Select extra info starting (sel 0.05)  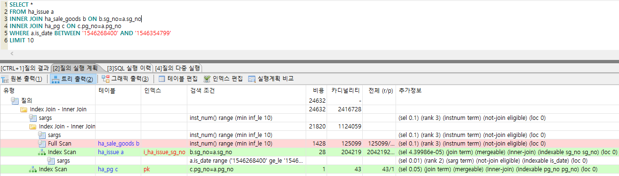click(x=507, y=169)
